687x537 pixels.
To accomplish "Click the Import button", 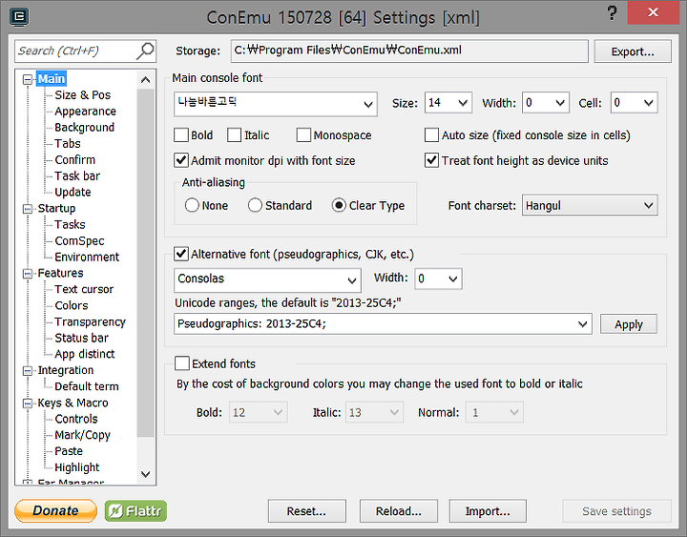I will coord(488,511).
